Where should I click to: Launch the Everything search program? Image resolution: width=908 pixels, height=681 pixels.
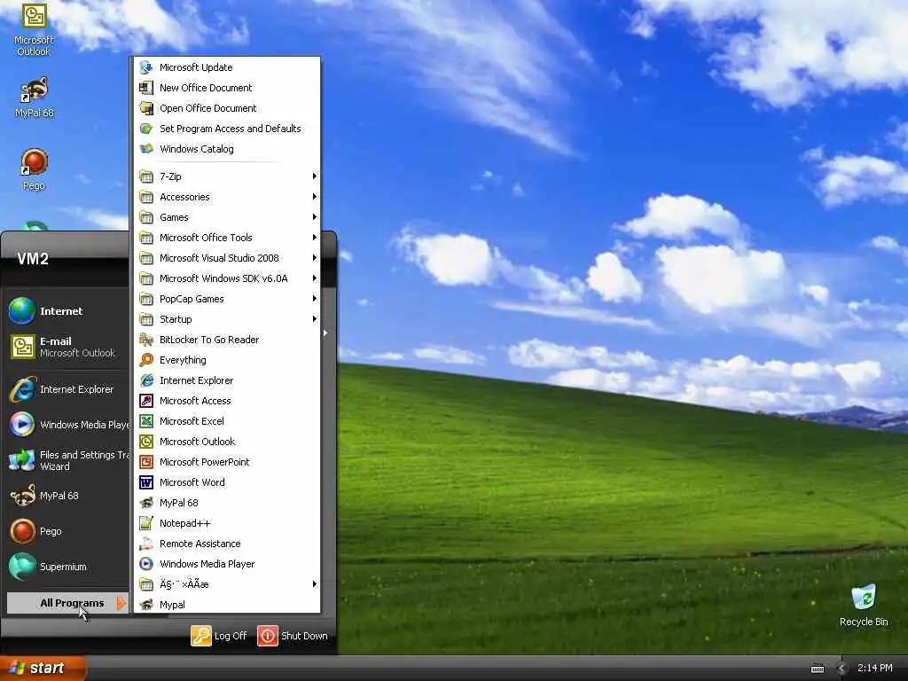coord(227,360)
